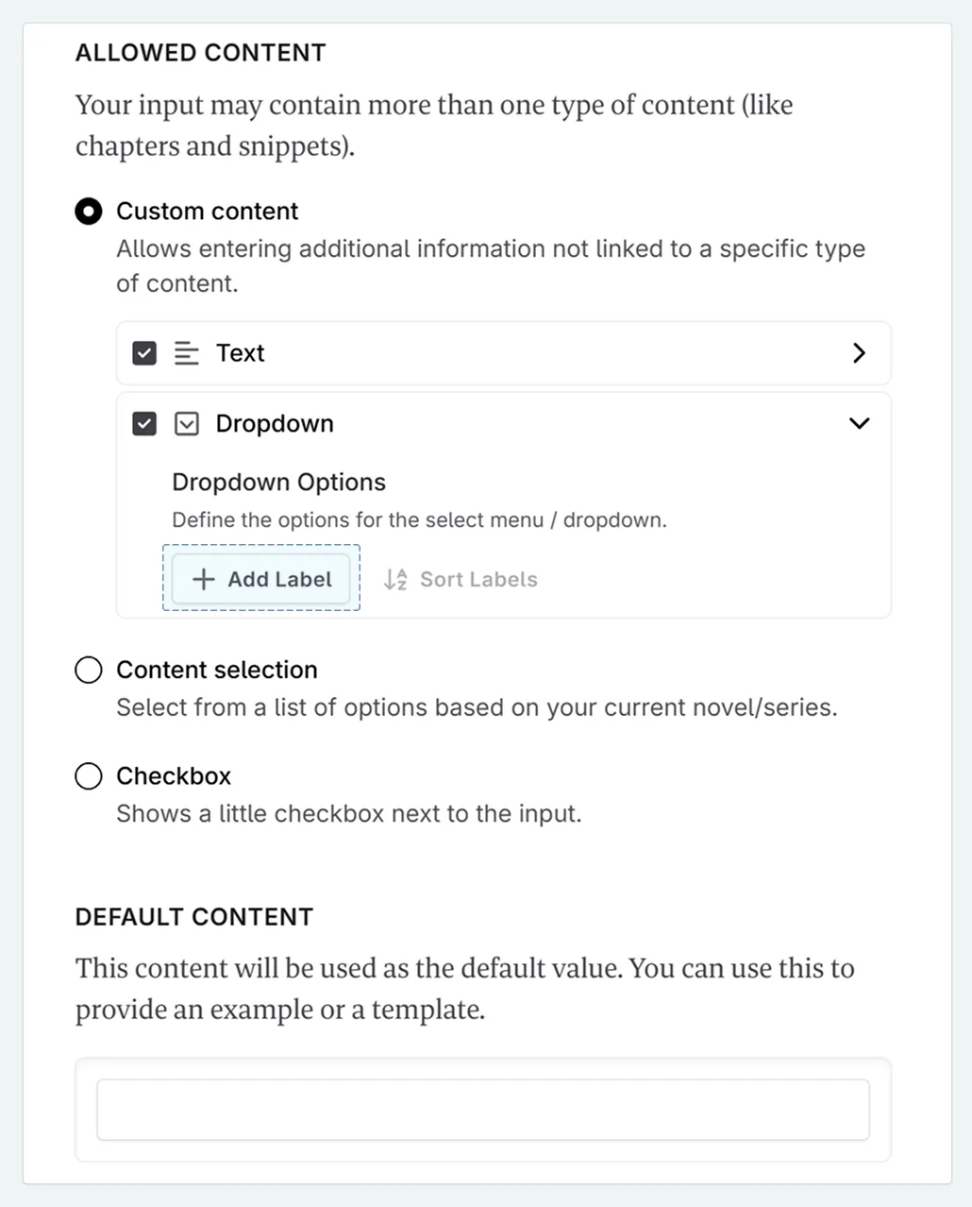Click the text lines icon beside Text
Image resolution: width=972 pixels, height=1207 pixels.
tap(187, 353)
